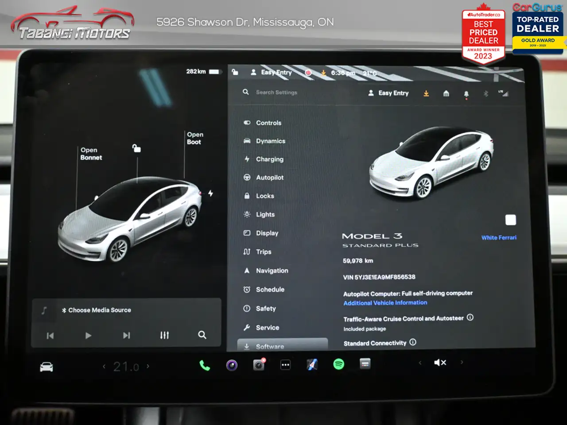This screenshot has width=567, height=425.
Task: Click the Search Settings field
Action: pyautogui.click(x=276, y=93)
